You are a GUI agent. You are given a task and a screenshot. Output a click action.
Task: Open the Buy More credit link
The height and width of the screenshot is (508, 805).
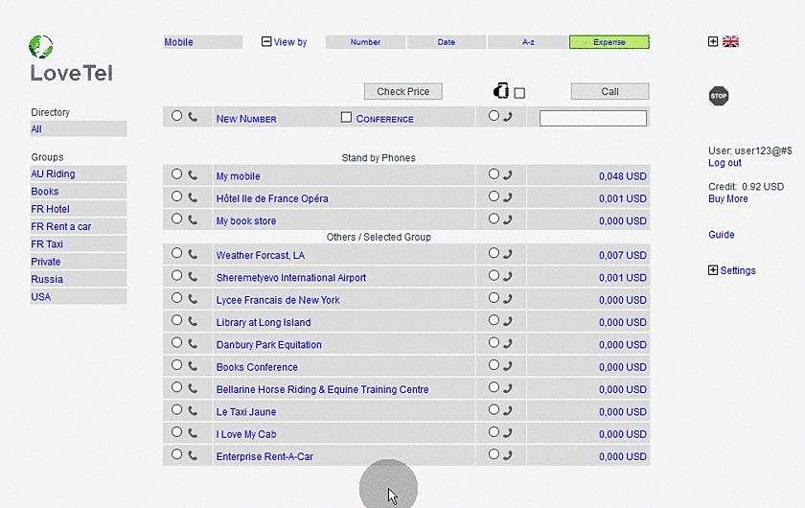727,199
